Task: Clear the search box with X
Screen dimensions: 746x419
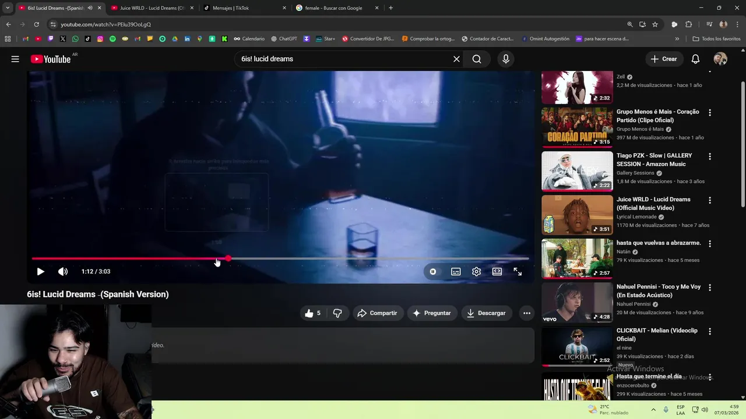Action: 456,59
